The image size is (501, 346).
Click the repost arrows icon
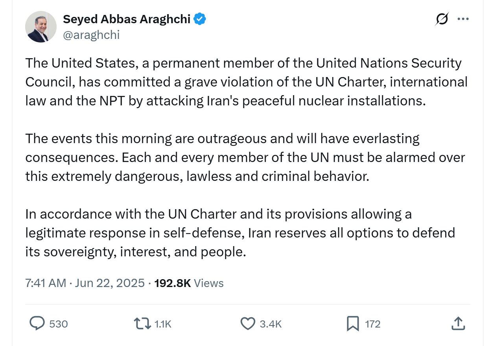tap(142, 324)
